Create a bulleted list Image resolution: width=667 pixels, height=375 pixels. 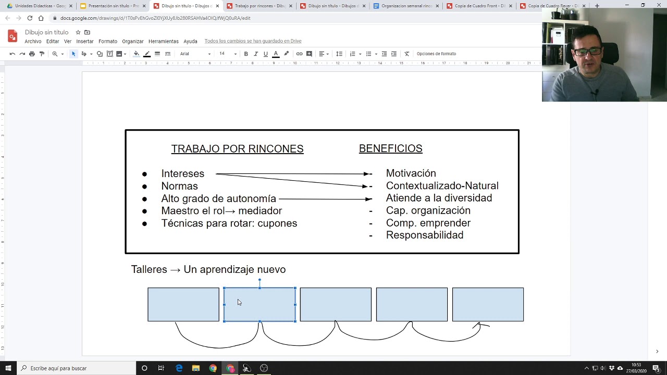[368, 54]
